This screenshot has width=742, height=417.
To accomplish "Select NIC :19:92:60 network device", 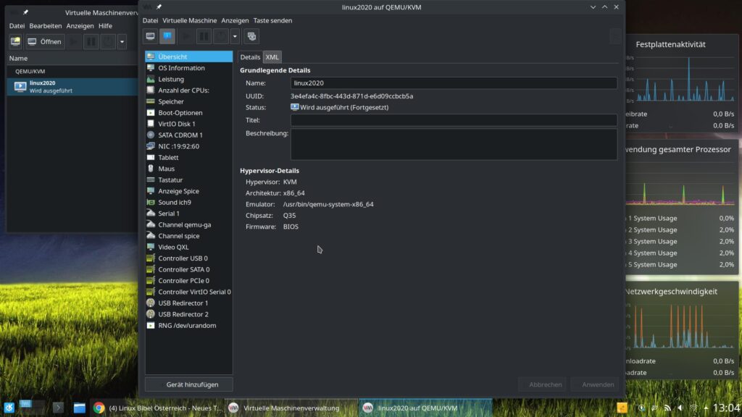I will point(189,146).
